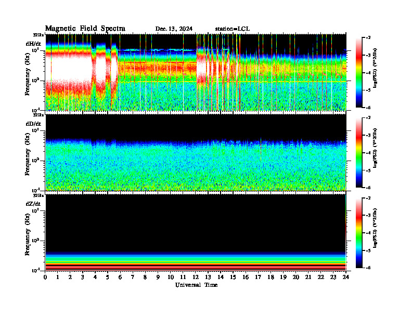412x318 pixels.
Task: Click the "Magnetic Field Spectra" title
Action: [x=85, y=29]
